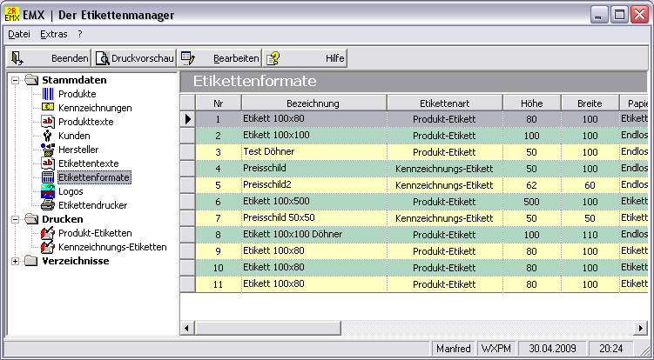The image size is (654, 360).
Task: Open Logos via its colored icon
Action: (x=48, y=191)
